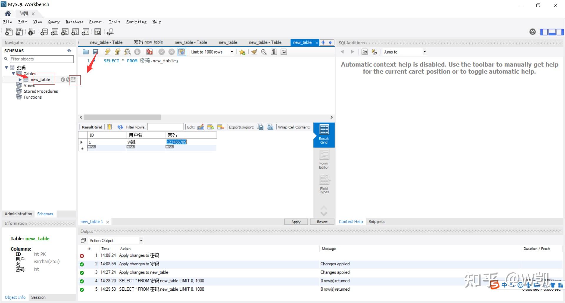The image size is (565, 303).
Task: Open the object inspector icon
Action: (x=31, y=32)
